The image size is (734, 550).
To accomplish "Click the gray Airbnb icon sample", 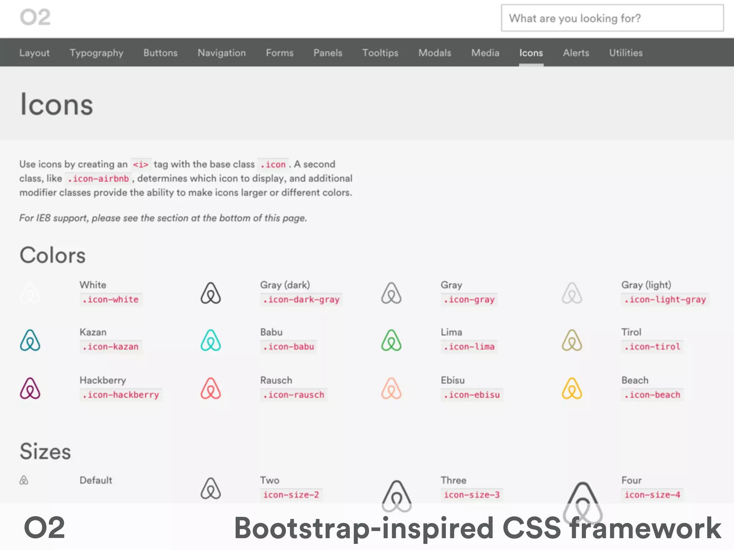I will [x=391, y=293].
